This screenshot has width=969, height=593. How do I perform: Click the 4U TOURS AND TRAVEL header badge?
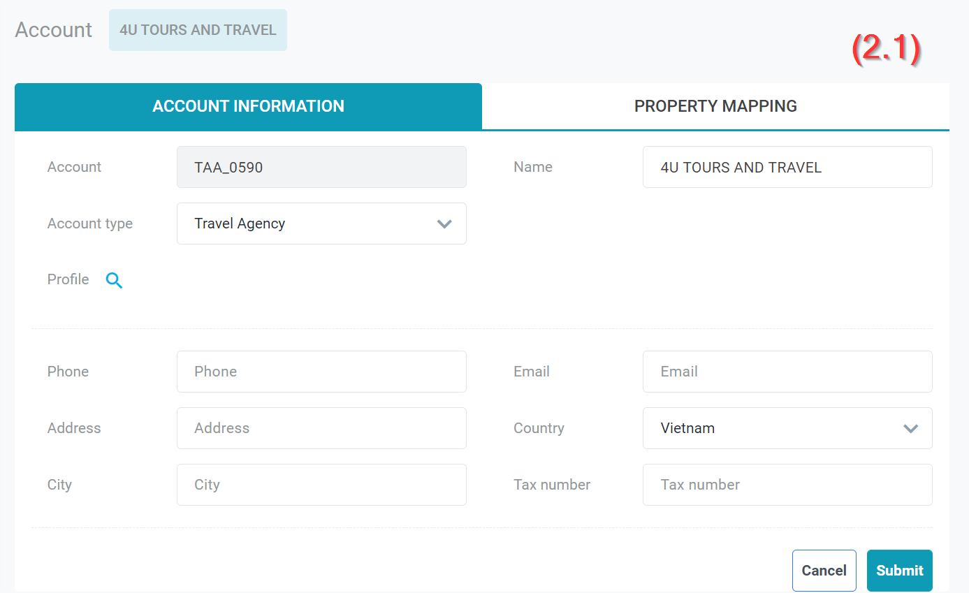198,30
